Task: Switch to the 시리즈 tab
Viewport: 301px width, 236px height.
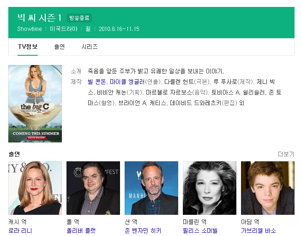Action: point(90,47)
